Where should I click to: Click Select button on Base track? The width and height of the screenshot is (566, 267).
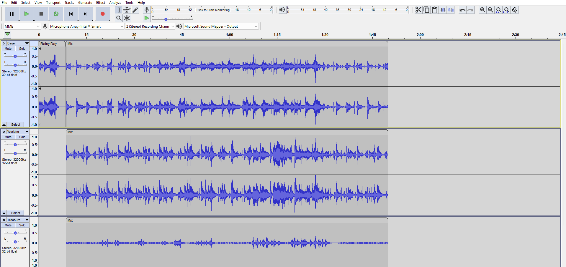click(16, 125)
